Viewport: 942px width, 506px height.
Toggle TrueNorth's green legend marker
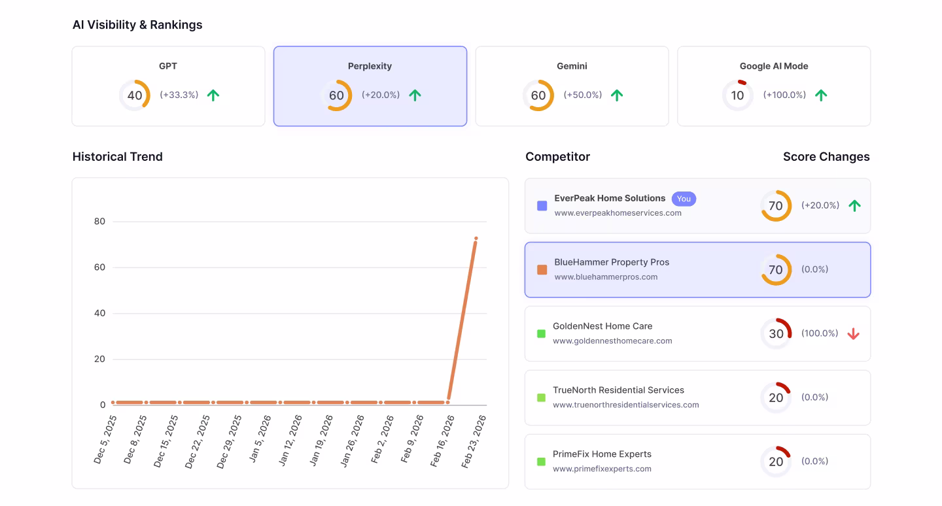[541, 397]
